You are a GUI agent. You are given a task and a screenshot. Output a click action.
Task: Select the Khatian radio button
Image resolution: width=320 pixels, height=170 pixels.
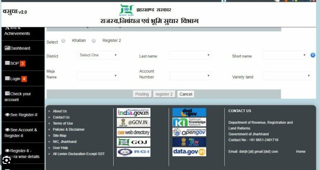(63, 41)
